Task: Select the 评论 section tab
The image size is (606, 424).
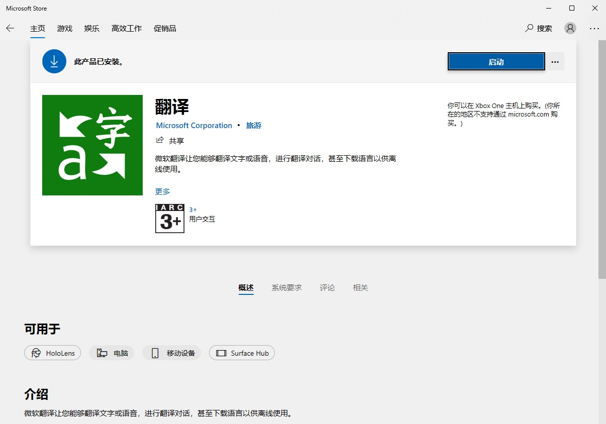Action: [327, 288]
